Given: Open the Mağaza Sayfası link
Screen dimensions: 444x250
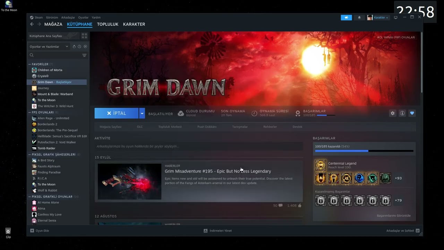Looking at the screenshot, I should pos(110,127).
